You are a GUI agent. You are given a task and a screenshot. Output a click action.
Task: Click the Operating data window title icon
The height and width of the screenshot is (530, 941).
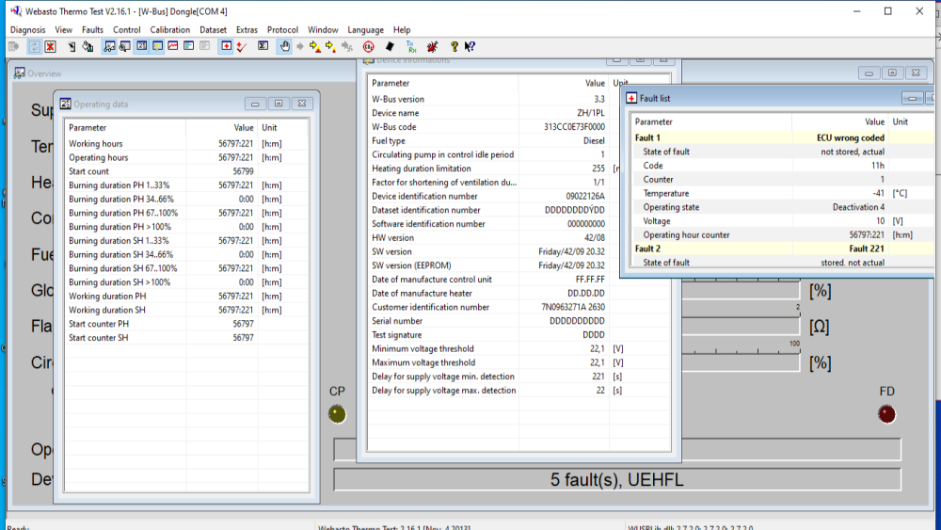click(66, 104)
